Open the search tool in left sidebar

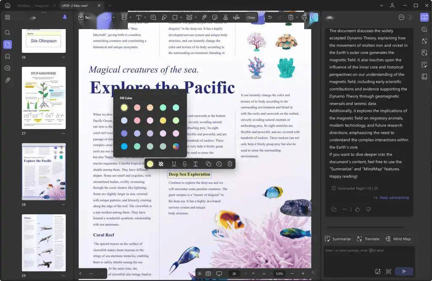coord(8,32)
